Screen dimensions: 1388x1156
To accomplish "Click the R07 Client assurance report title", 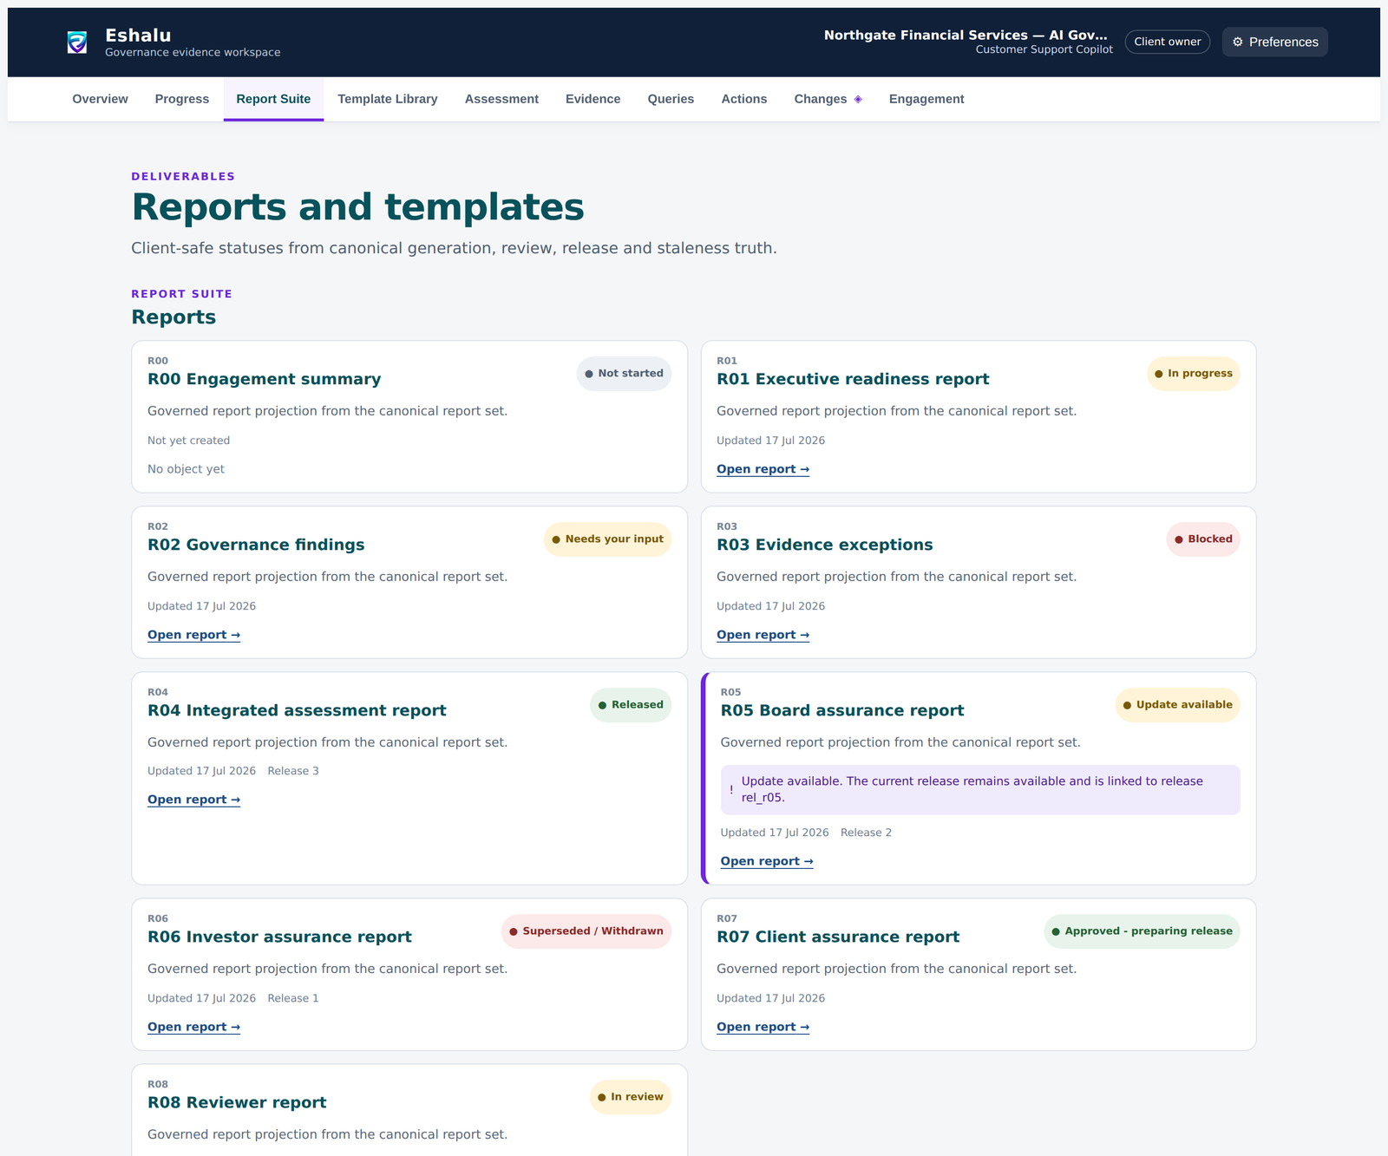I will tap(838, 937).
